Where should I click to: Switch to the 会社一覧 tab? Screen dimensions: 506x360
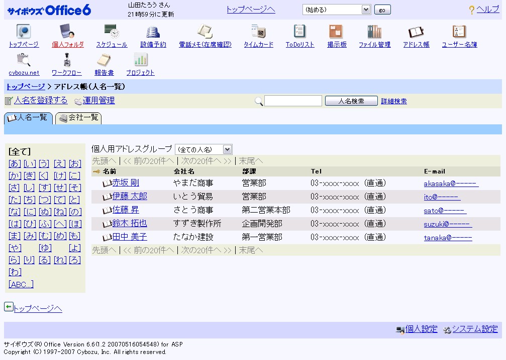coord(78,118)
